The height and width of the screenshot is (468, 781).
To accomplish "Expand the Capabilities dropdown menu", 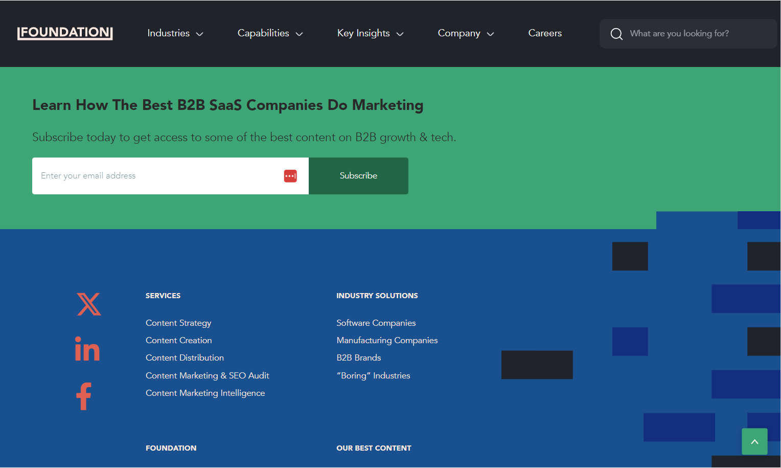I will point(270,33).
